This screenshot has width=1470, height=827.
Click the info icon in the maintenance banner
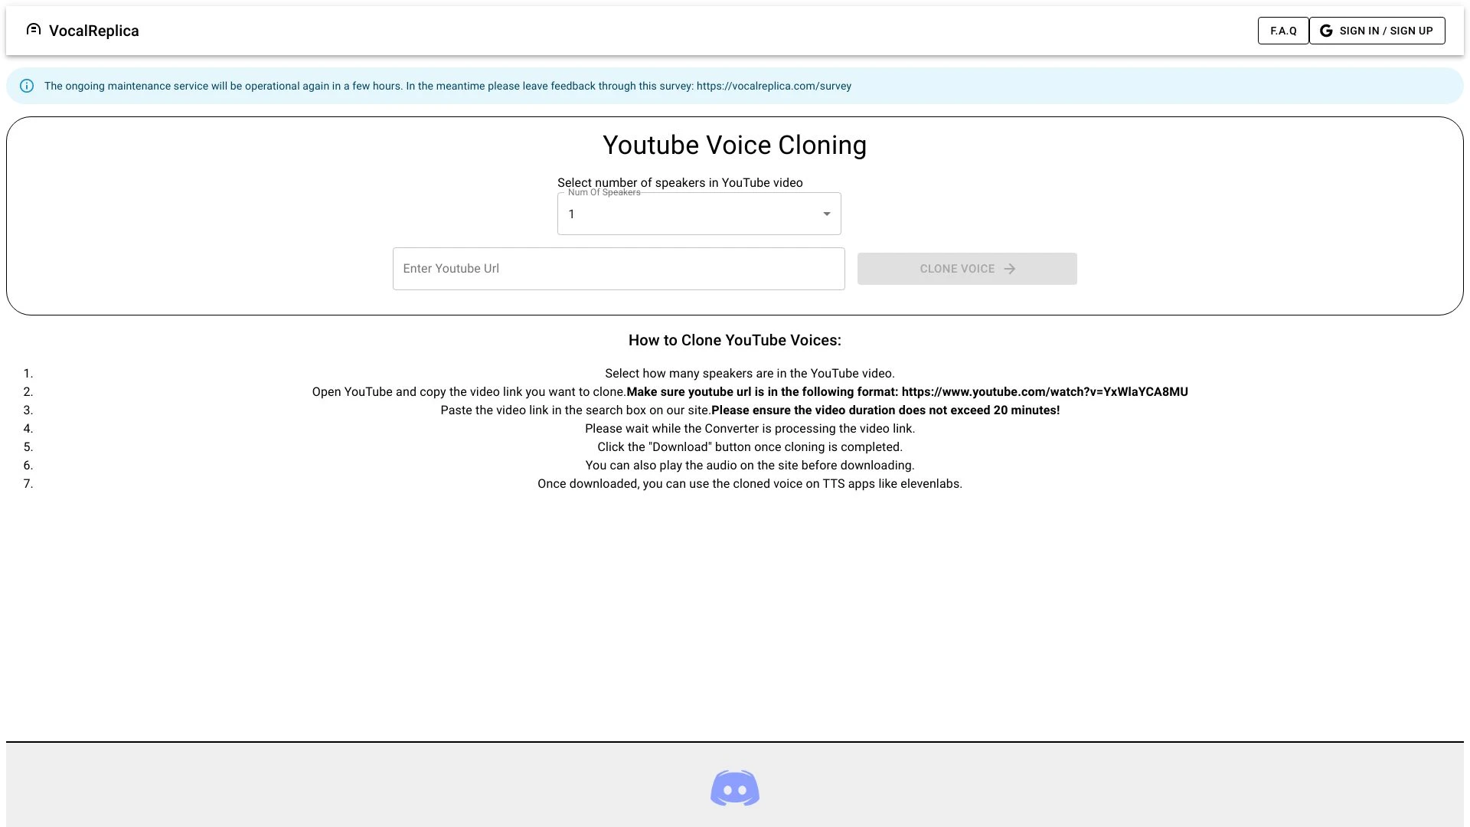click(28, 86)
